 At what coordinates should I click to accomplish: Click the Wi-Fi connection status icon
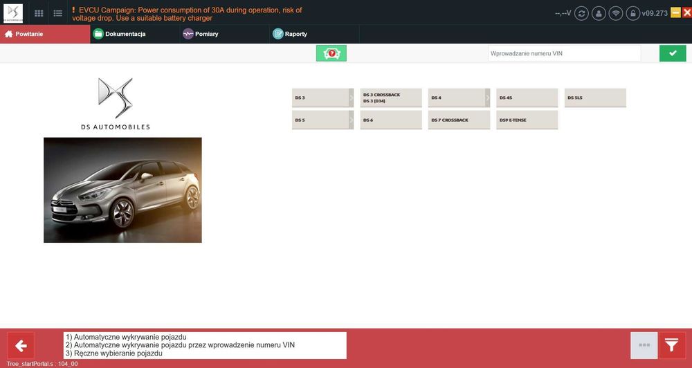(616, 13)
